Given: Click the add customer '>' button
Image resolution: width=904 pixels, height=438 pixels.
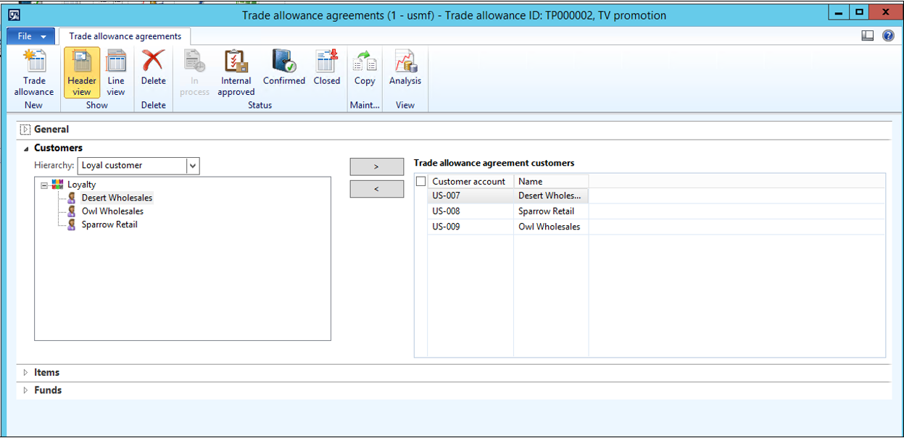Looking at the screenshot, I should (x=376, y=167).
